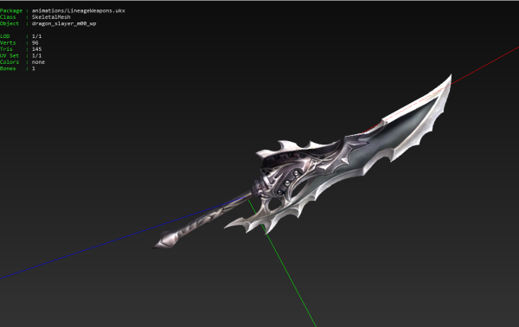This screenshot has width=519, height=327.
Task: Click the Package label
Action: (x=11, y=10)
